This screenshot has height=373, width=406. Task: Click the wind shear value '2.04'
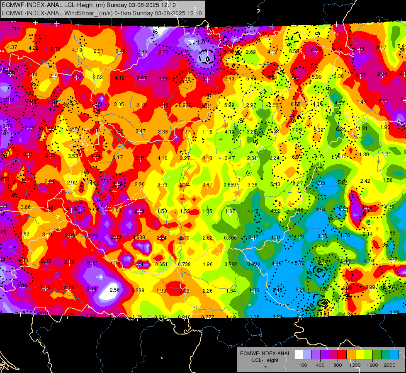(49, 182)
